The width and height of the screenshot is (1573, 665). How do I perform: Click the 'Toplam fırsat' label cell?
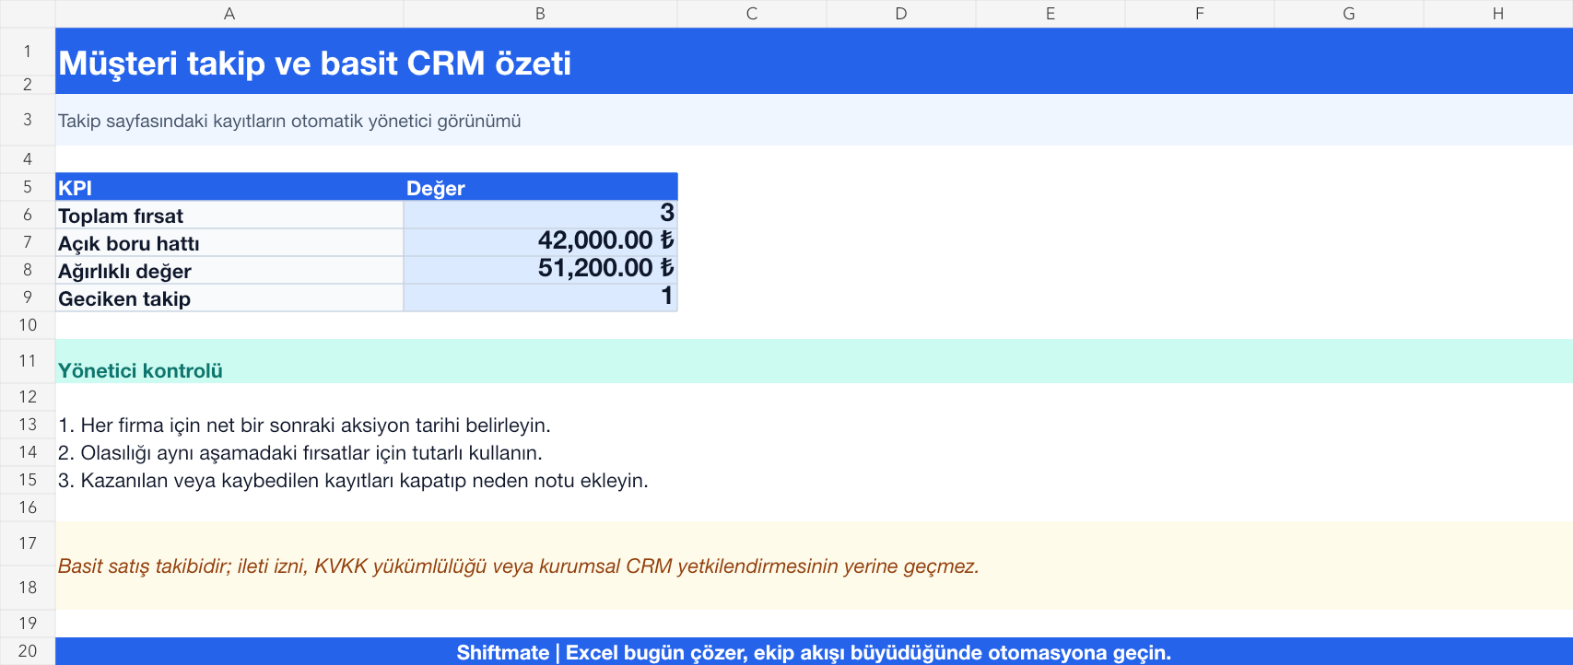(229, 215)
